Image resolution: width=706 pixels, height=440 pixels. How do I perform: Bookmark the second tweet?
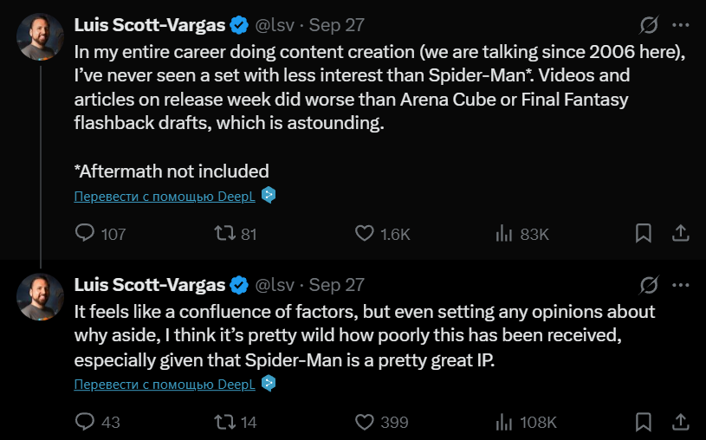coord(644,422)
